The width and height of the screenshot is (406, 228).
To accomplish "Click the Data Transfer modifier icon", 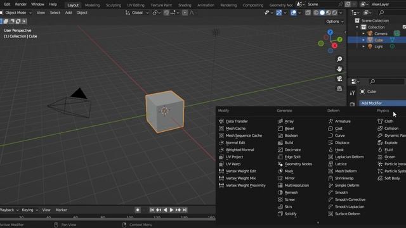I will (221, 121).
